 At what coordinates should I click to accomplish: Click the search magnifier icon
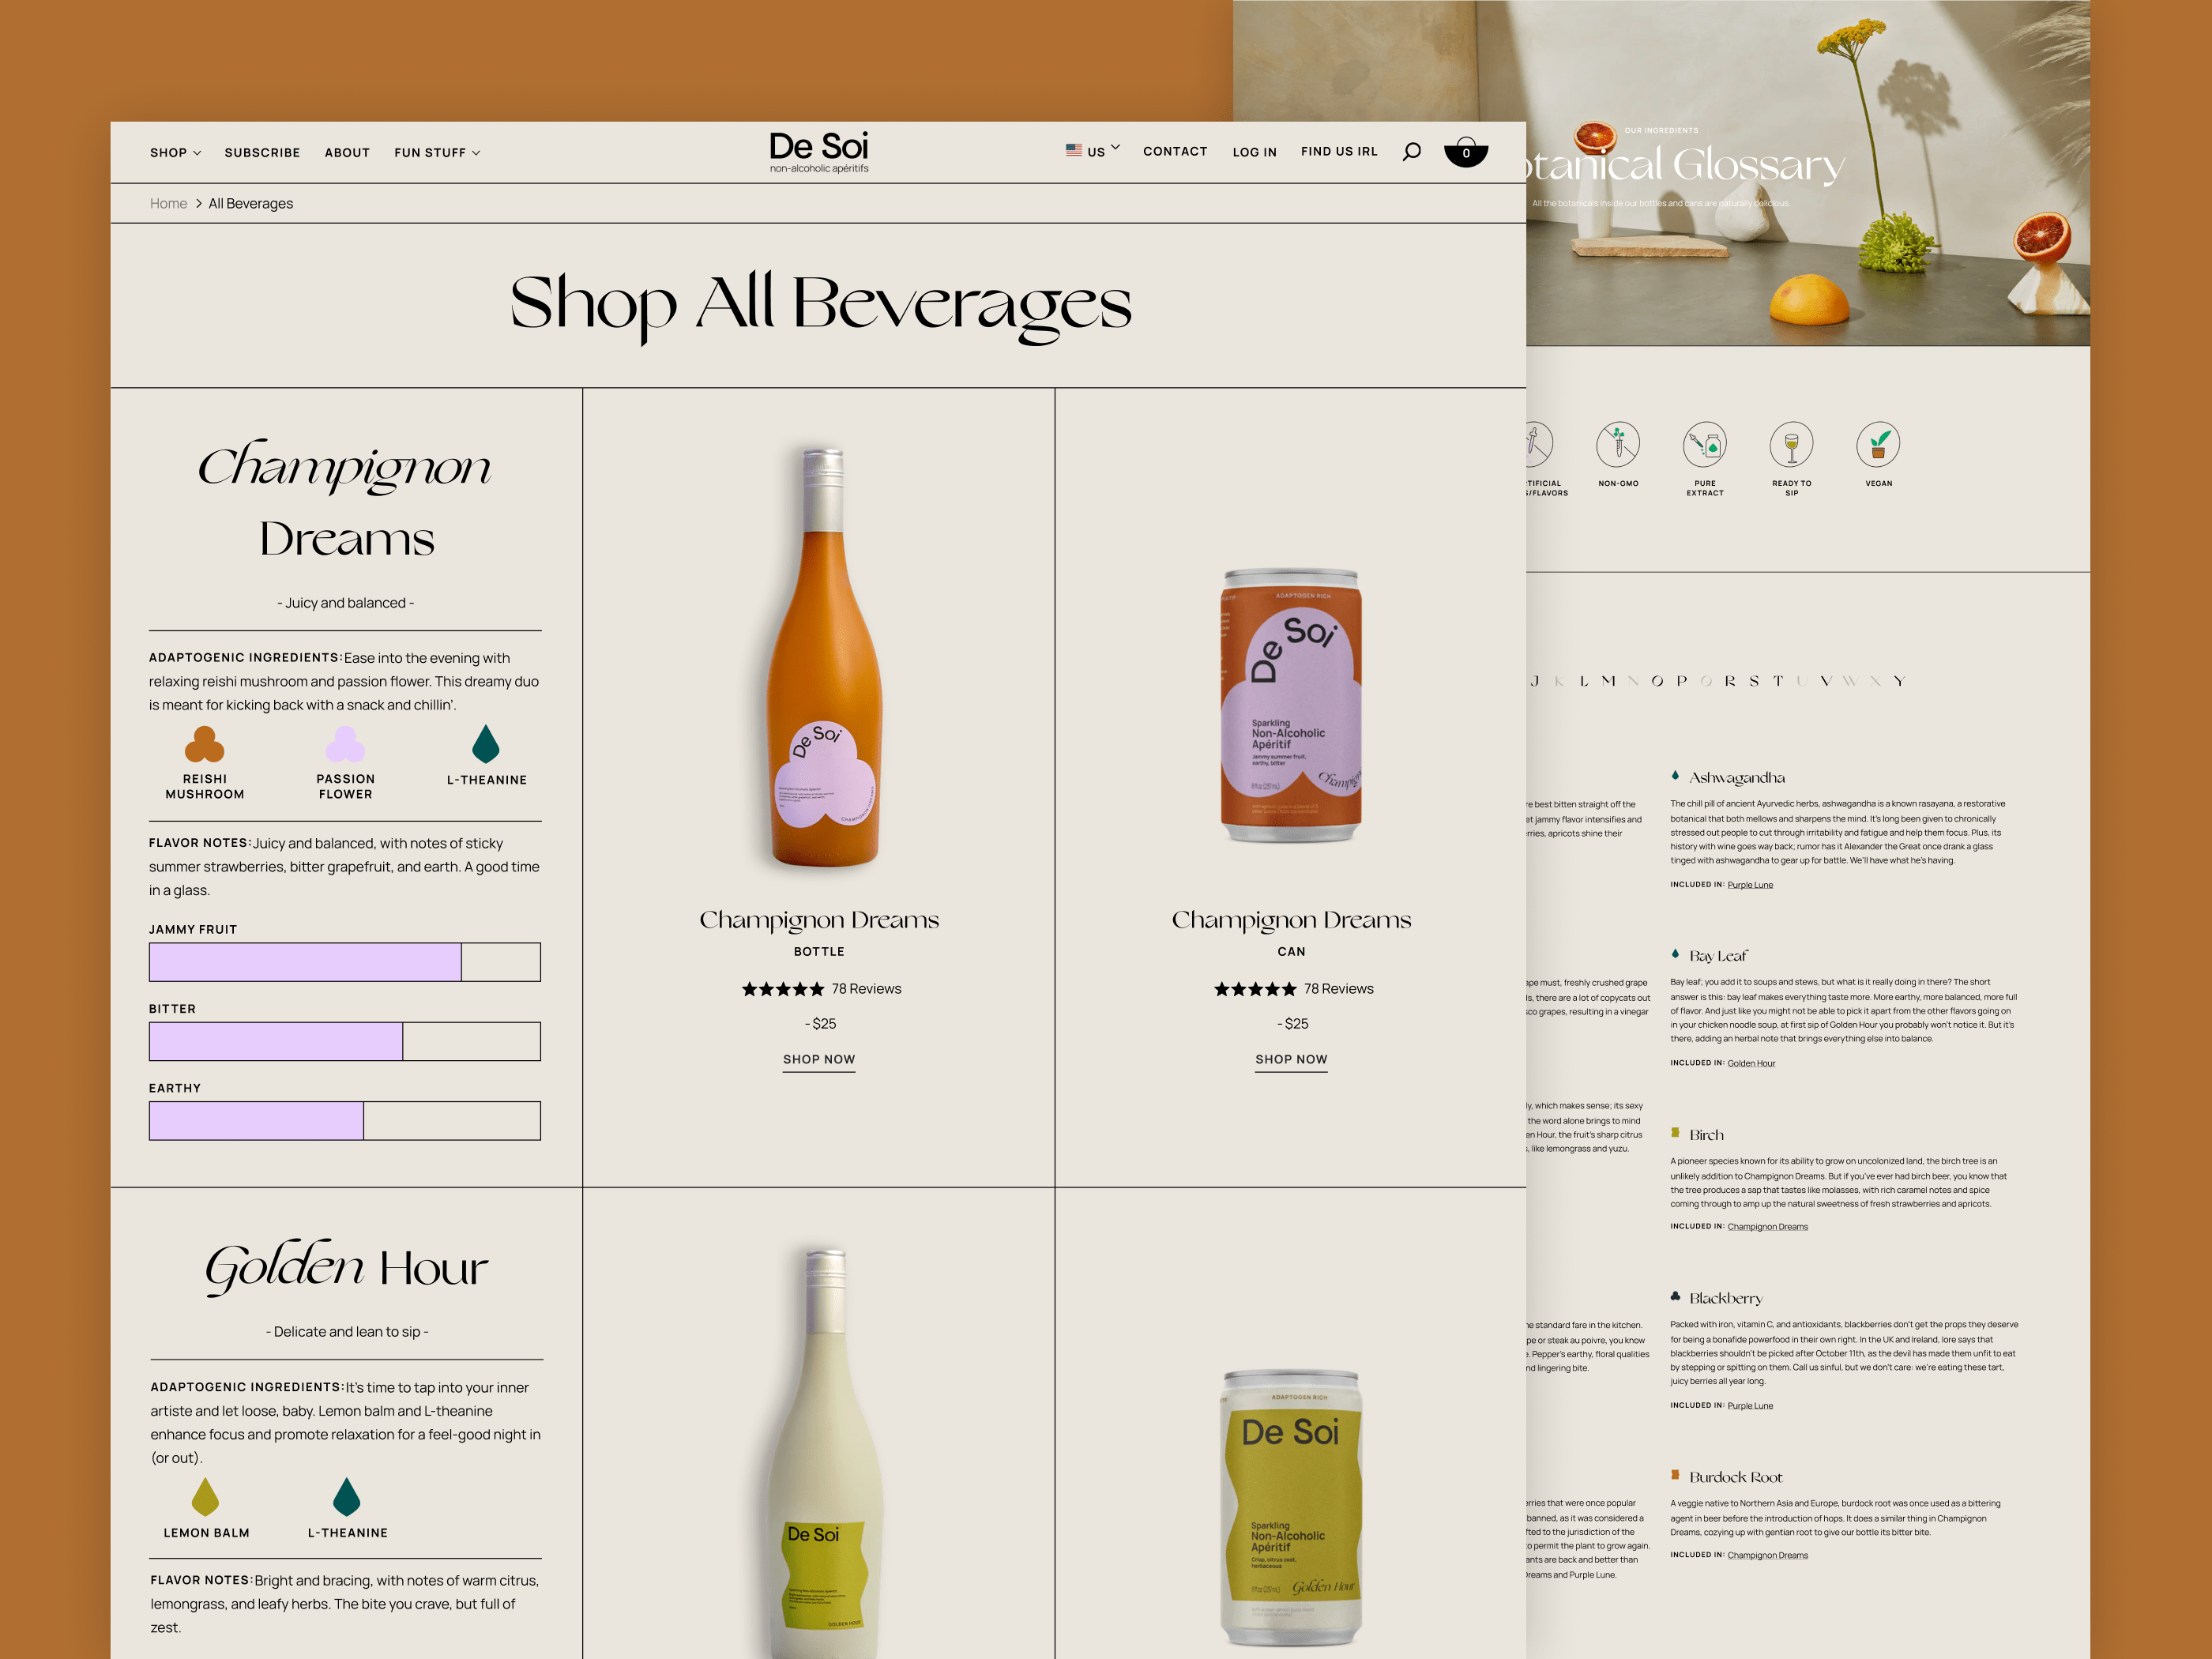[1411, 152]
